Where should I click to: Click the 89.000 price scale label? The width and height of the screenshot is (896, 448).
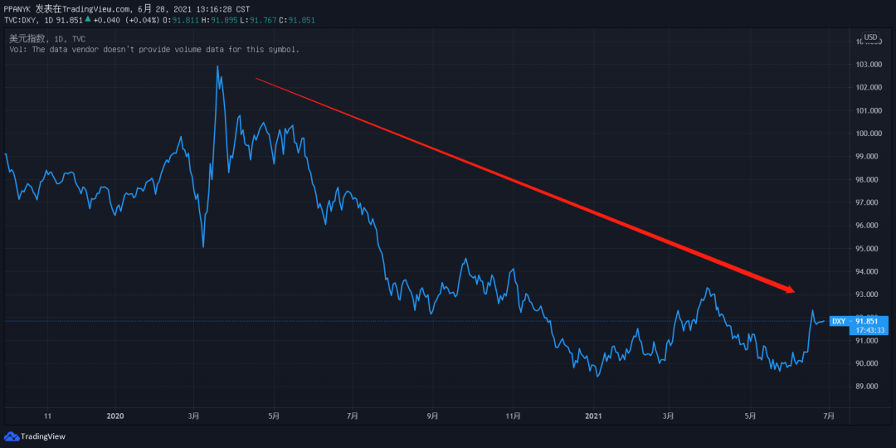tap(868, 387)
